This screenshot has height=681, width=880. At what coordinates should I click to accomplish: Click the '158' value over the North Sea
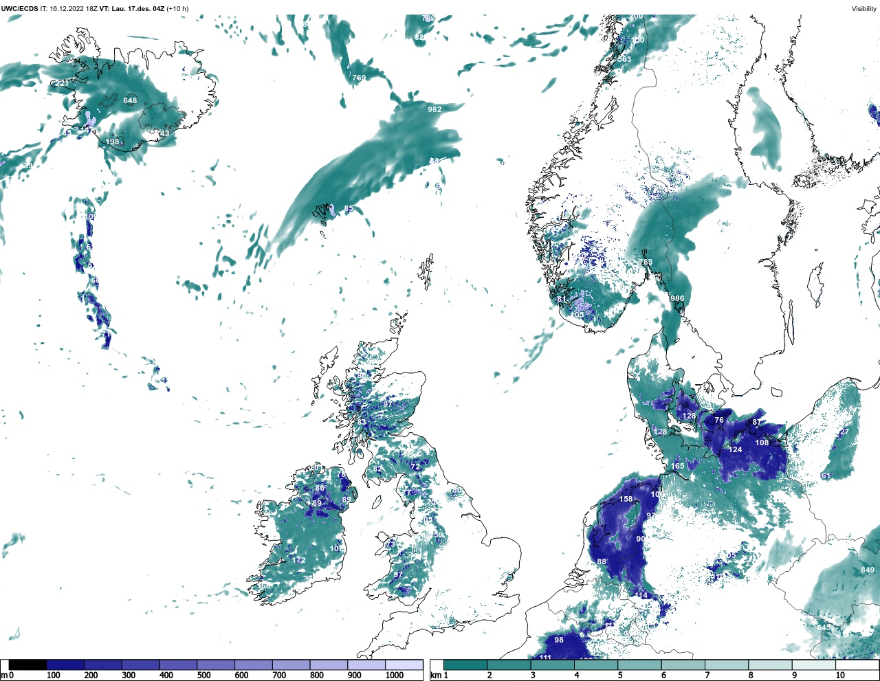pyautogui.click(x=626, y=500)
